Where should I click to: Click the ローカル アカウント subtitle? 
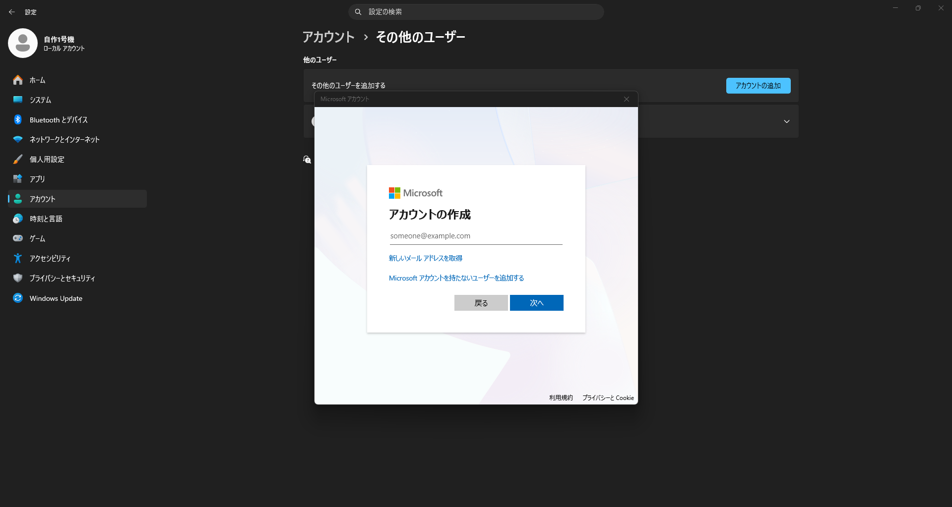64,49
